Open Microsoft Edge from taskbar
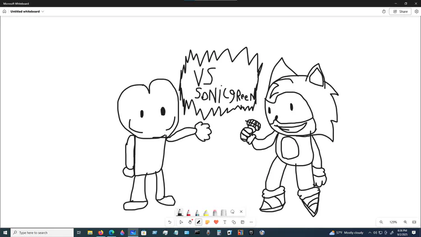421x237 pixels. tap(112, 233)
